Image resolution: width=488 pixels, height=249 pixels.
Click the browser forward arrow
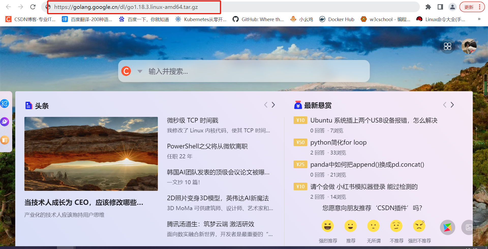click(21, 7)
